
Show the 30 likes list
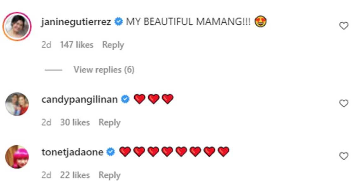[x=75, y=122]
